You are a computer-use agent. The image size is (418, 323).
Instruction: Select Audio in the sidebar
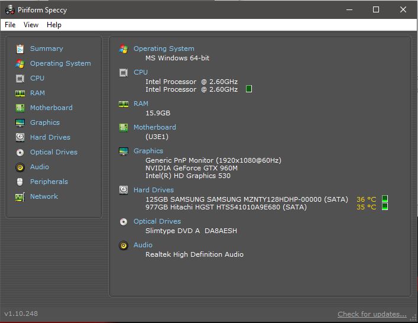40,167
